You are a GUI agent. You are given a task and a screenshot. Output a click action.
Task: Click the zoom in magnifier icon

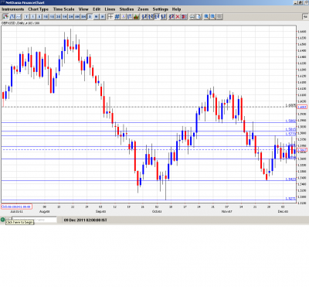point(206,17)
